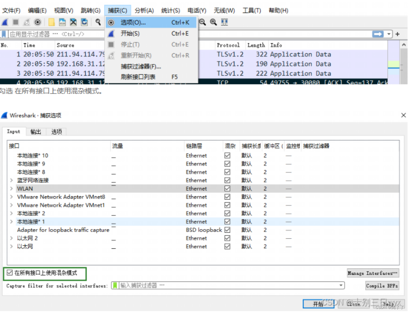Screen dimensions: 408x312
Task: Switch to the 选项 tab in dialog
Action: (x=56, y=132)
